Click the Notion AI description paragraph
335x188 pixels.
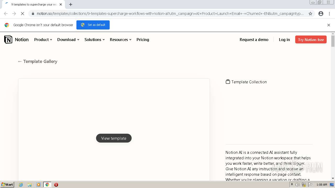[x=269, y=166]
